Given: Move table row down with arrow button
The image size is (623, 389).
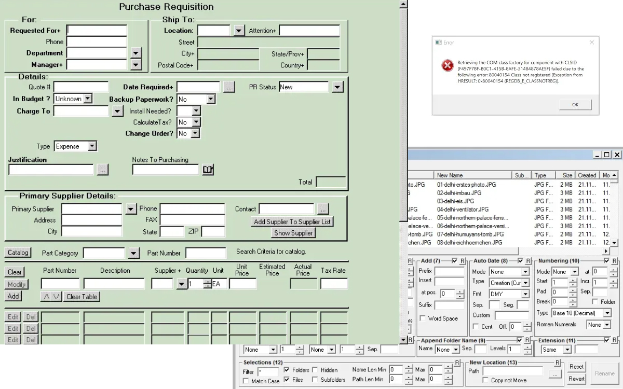Looking at the screenshot, I should 56,297.
